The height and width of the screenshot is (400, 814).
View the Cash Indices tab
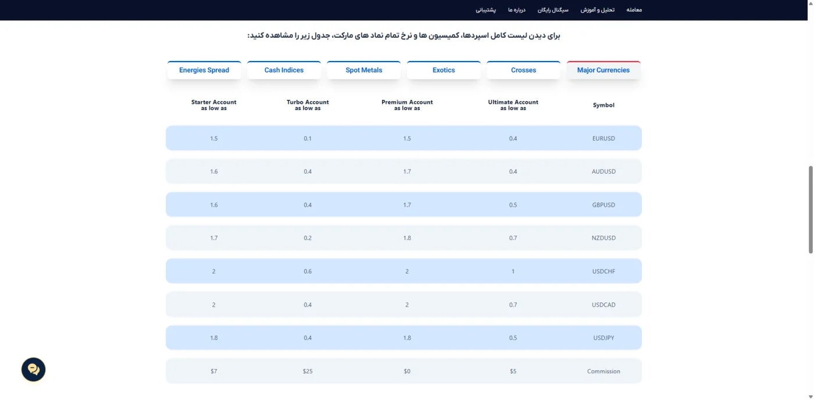pos(284,70)
